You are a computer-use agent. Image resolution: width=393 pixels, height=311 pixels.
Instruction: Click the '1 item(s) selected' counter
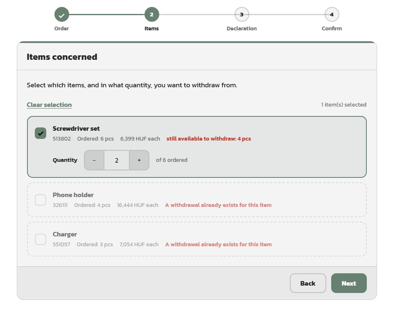pos(343,104)
